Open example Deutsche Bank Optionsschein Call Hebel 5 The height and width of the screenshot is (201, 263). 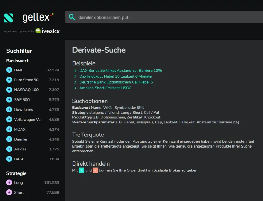coord(116,82)
